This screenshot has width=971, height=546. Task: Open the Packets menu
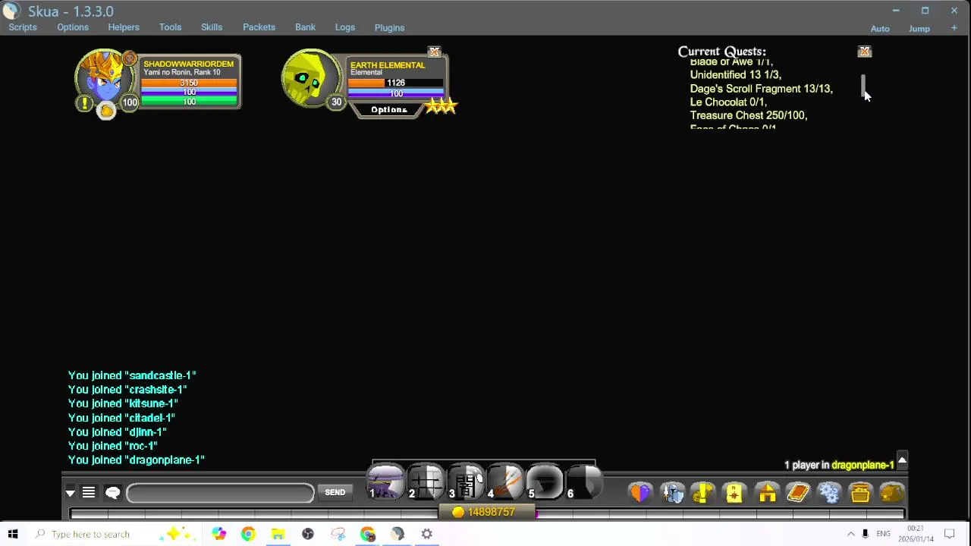coord(259,27)
